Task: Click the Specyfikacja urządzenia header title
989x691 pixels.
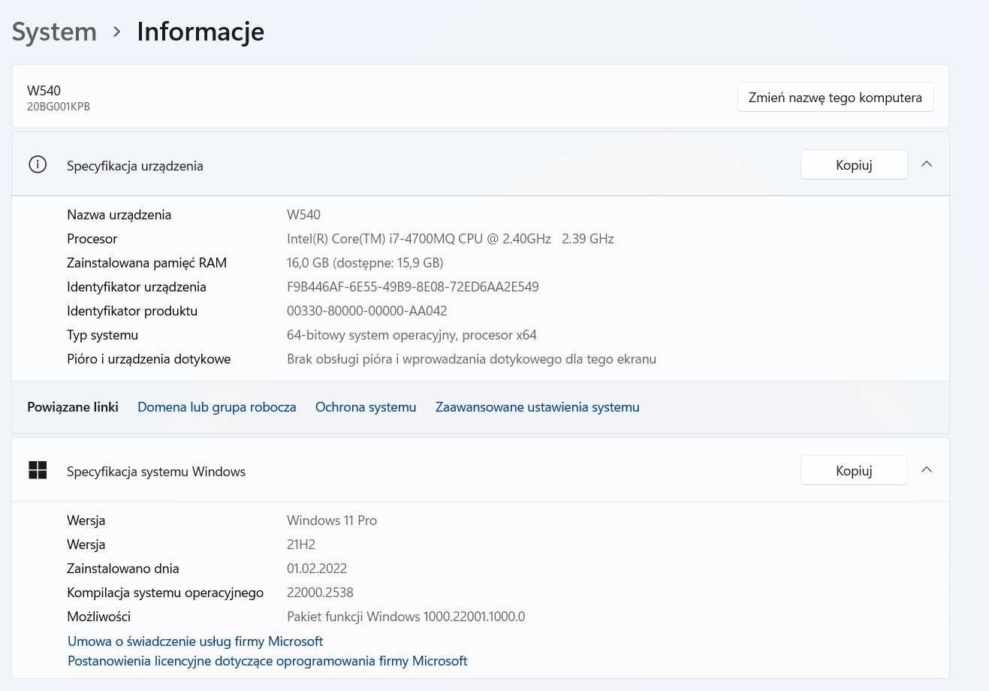Action: pyautogui.click(x=135, y=166)
